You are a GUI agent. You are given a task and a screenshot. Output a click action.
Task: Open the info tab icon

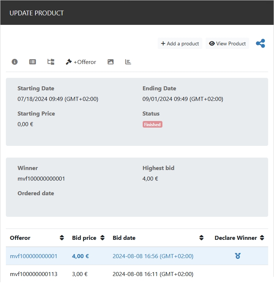click(x=15, y=62)
